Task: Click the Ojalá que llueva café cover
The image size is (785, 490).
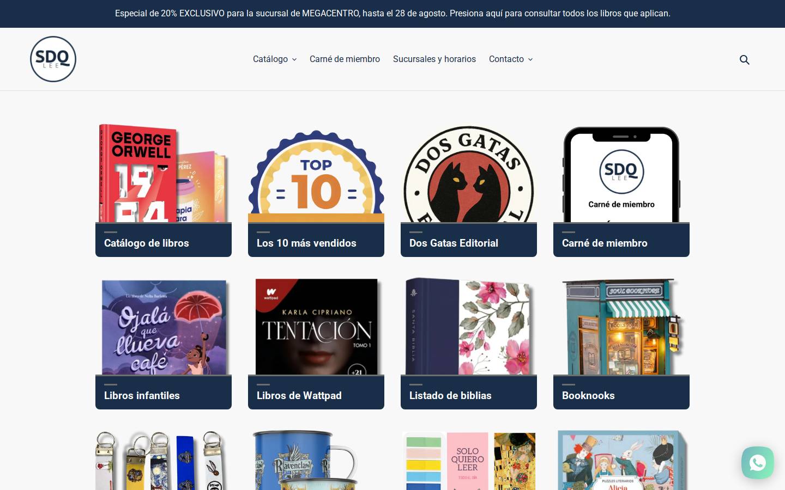Action: click(x=164, y=327)
